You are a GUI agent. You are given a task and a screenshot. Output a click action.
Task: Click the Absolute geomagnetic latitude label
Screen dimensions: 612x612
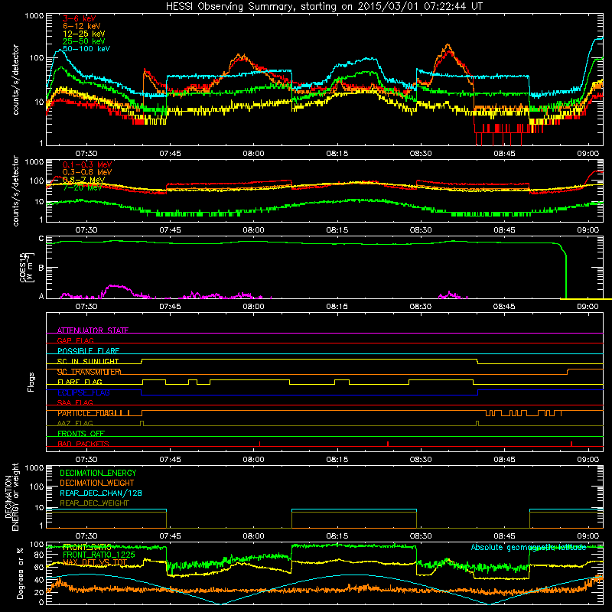coord(529,547)
